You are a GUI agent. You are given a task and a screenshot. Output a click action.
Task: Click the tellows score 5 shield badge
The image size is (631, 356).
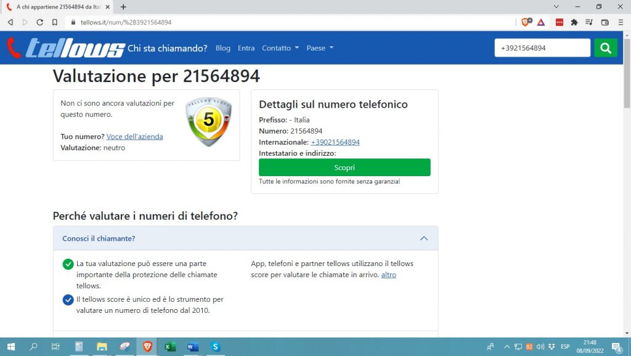pos(208,121)
